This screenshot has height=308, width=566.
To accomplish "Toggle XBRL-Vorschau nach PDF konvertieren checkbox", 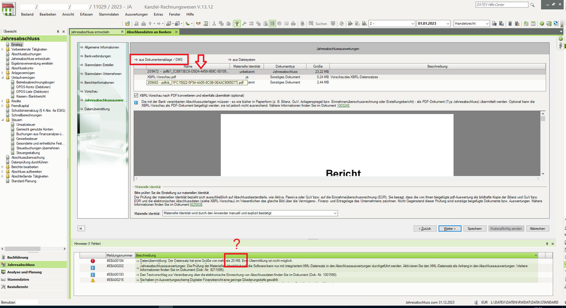I will pyautogui.click(x=135, y=95).
